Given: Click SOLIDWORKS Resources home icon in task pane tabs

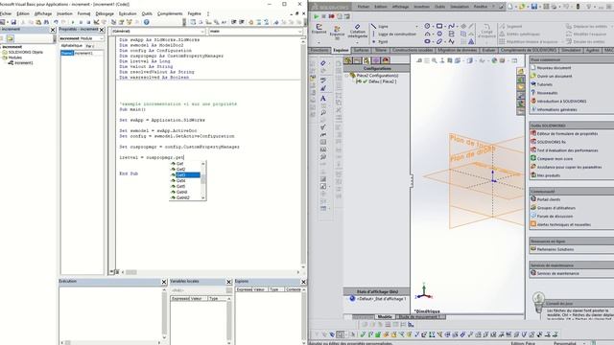Looking at the screenshot, I should tap(520, 71).
